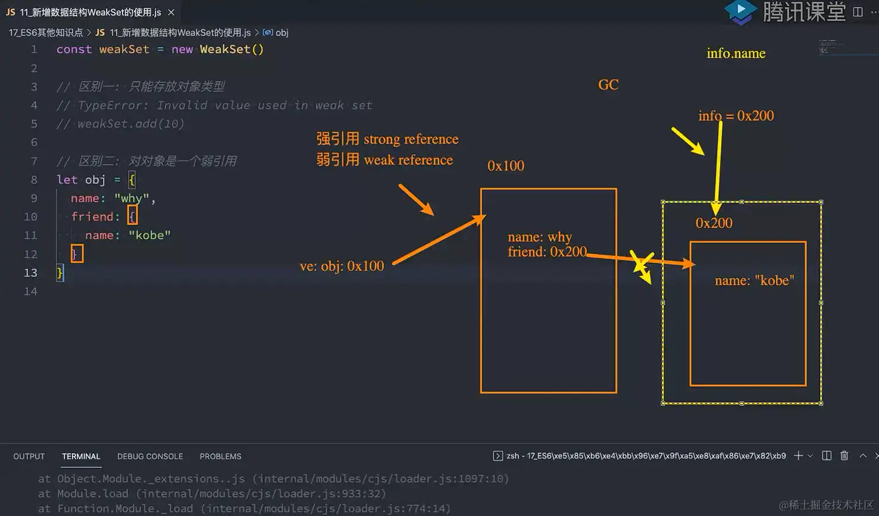Switch to the DEBUG CONSOLE panel tab
This screenshot has width=879, height=516.
pos(150,456)
